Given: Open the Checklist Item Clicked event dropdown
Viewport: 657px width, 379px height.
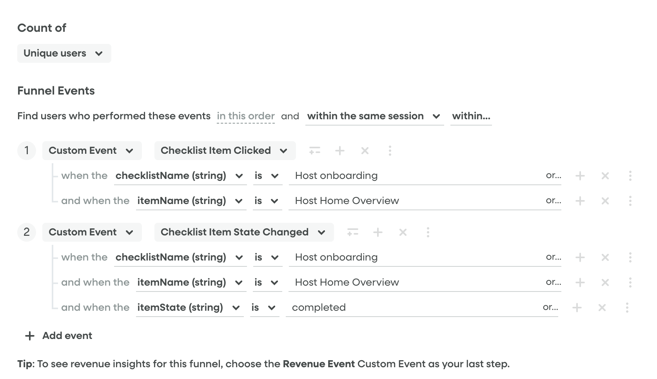Looking at the screenshot, I should [x=225, y=151].
